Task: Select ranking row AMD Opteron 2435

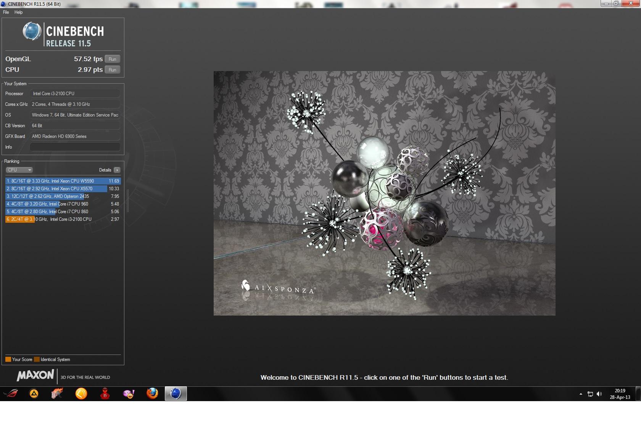Action: tap(63, 196)
